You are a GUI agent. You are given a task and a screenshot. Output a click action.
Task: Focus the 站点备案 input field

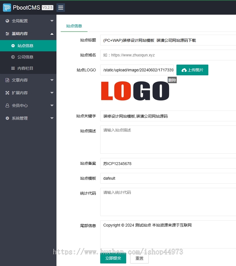(168, 163)
